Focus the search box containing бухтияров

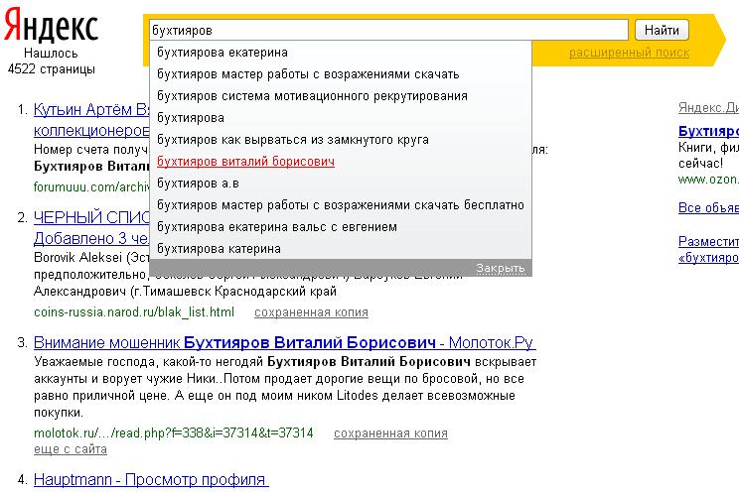(388, 30)
